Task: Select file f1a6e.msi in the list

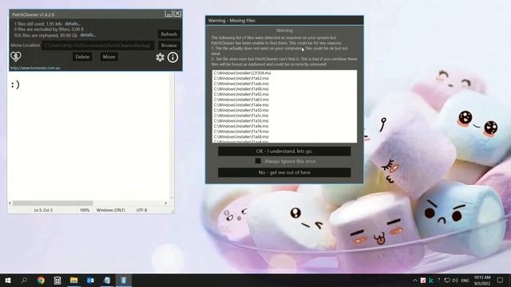Action: [x=241, y=104]
